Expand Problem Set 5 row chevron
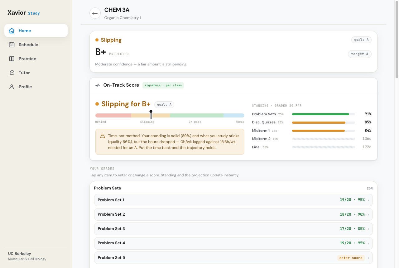399x268 pixels. pyautogui.click(x=368, y=258)
